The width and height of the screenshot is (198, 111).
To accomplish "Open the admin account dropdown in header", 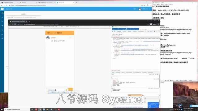I will click(x=146, y=9).
